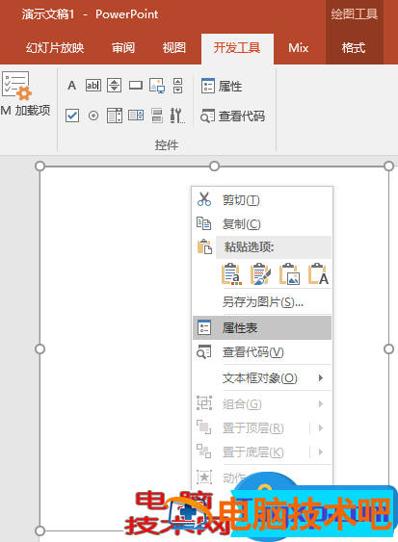
Task: Click the right-middle selection handle
Action: pyautogui.click(x=389, y=349)
